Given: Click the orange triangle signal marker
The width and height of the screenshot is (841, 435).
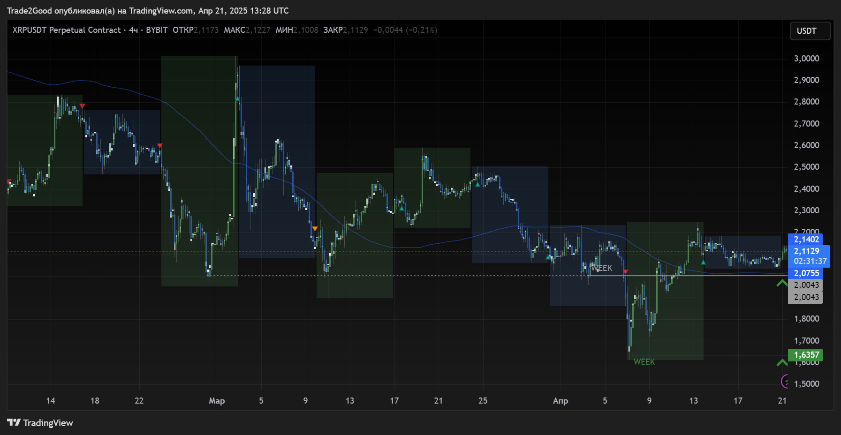Looking at the screenshot, I should click(315, 229).
